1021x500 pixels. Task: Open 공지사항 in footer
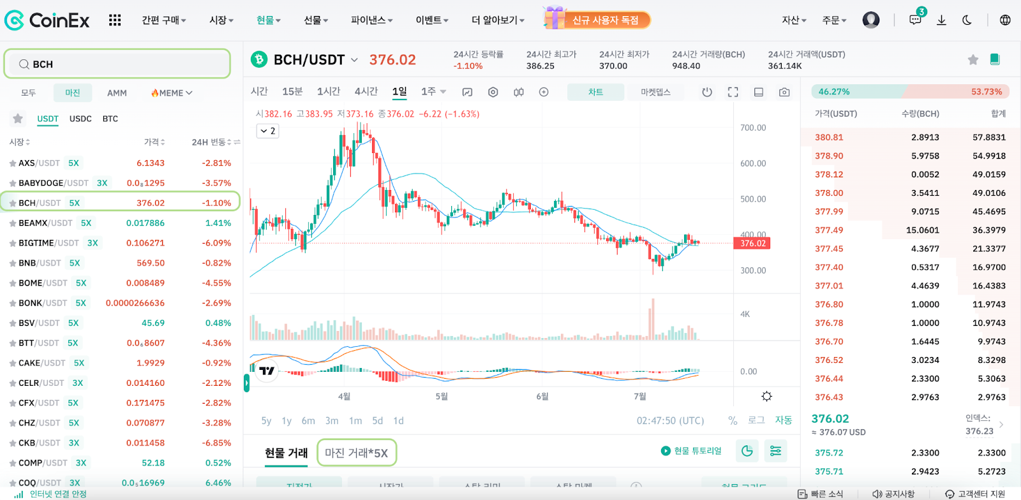(893, 494)
